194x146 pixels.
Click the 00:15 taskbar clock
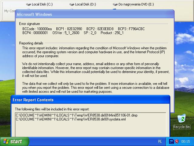pyautogui.click(x=186, y=141)
